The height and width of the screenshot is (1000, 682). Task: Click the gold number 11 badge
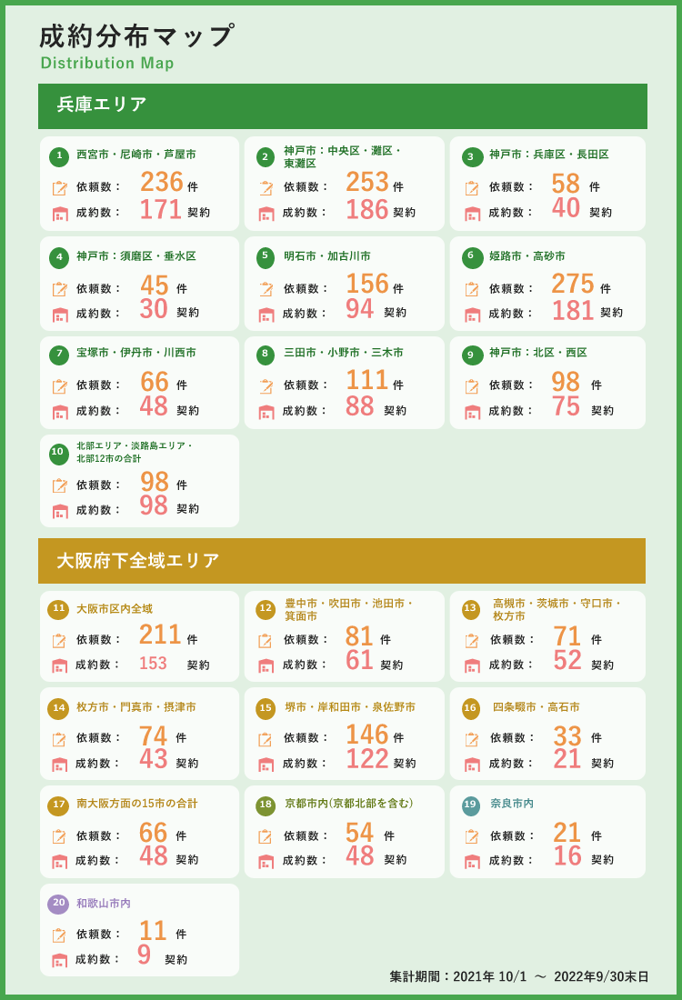pos(59,610)
